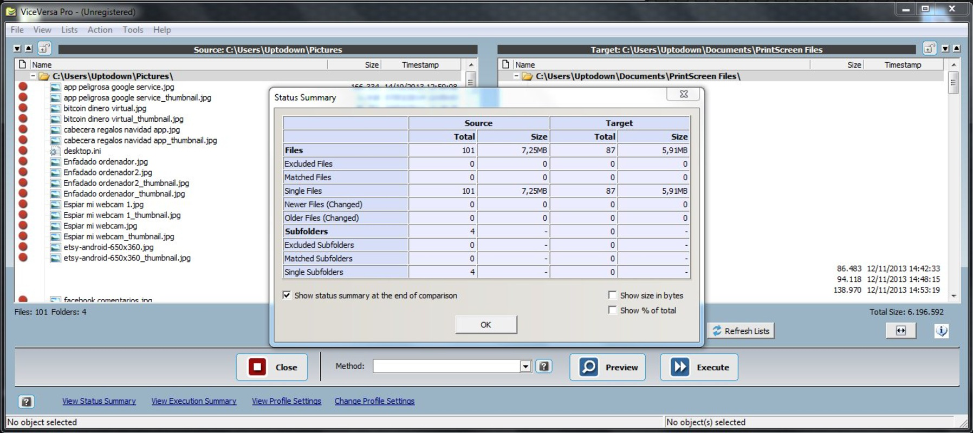
Task: Open View Execution Summary link
Action: click(194, 401)
